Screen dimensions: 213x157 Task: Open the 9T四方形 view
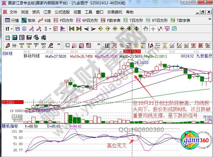click(x=157, y=21)
